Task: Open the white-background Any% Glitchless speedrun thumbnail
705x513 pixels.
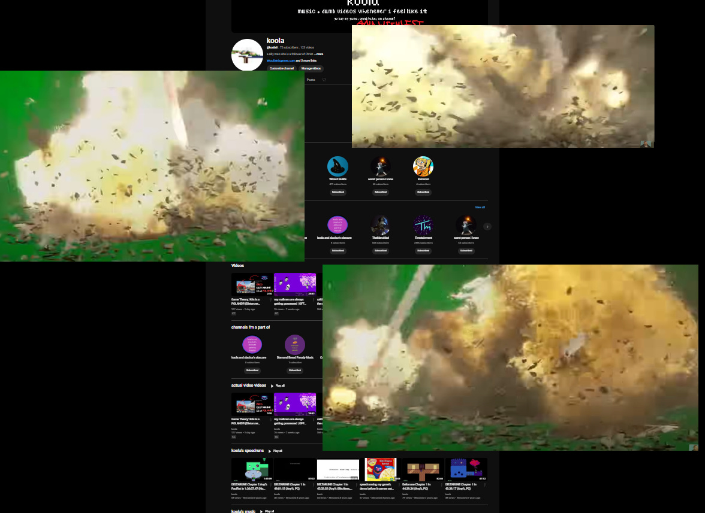Action: point(338,469)
